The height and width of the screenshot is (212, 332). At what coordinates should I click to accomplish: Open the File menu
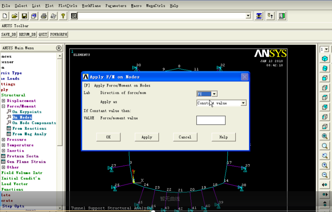pyautogui.click(x=6, y=6)
